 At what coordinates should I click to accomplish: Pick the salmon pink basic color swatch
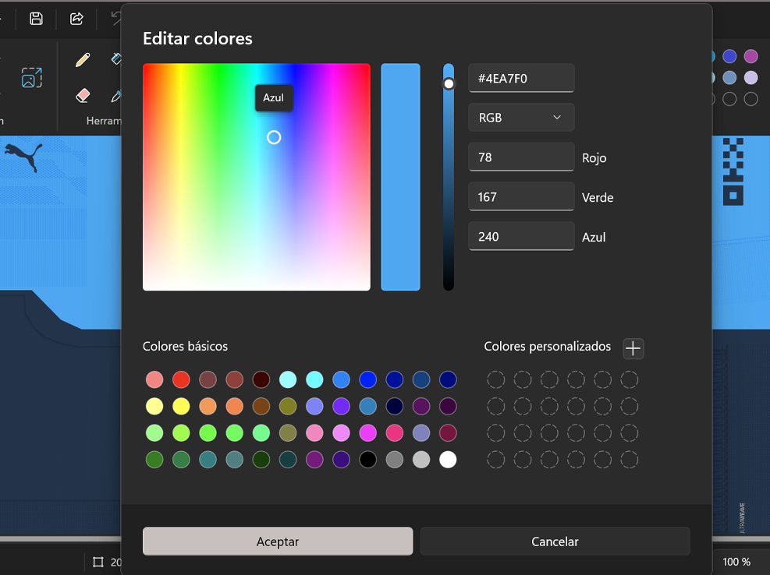(x=154, y=379)
